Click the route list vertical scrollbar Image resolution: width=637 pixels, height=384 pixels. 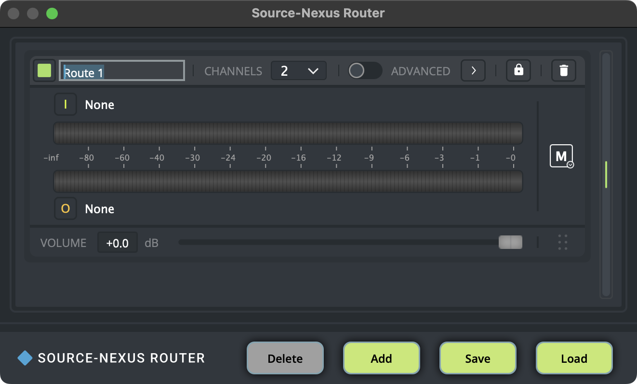pyautogui.click(x=606, y=175)
